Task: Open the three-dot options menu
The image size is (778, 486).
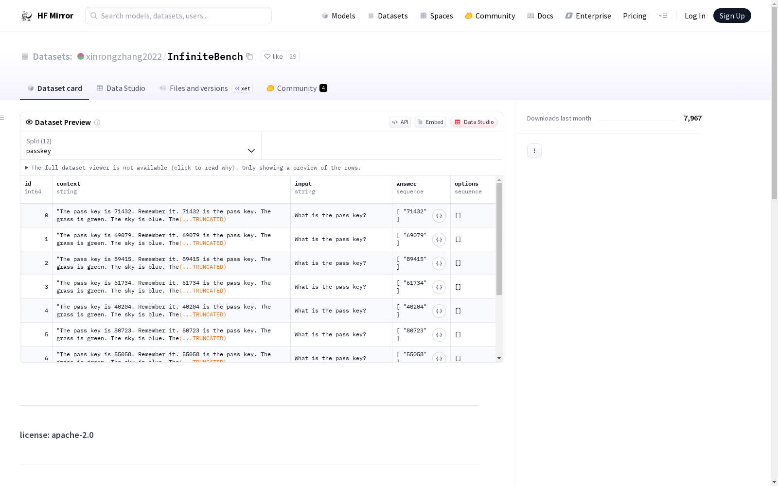Action: pos(534,151)
